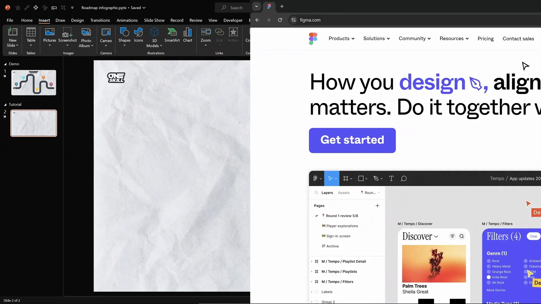Screen dimensions: 541x304
Task: Insert a SmartArt graphic
Action: 172,35
